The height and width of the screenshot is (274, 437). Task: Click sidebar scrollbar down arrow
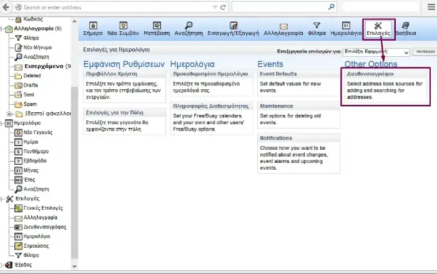(74, 266)
